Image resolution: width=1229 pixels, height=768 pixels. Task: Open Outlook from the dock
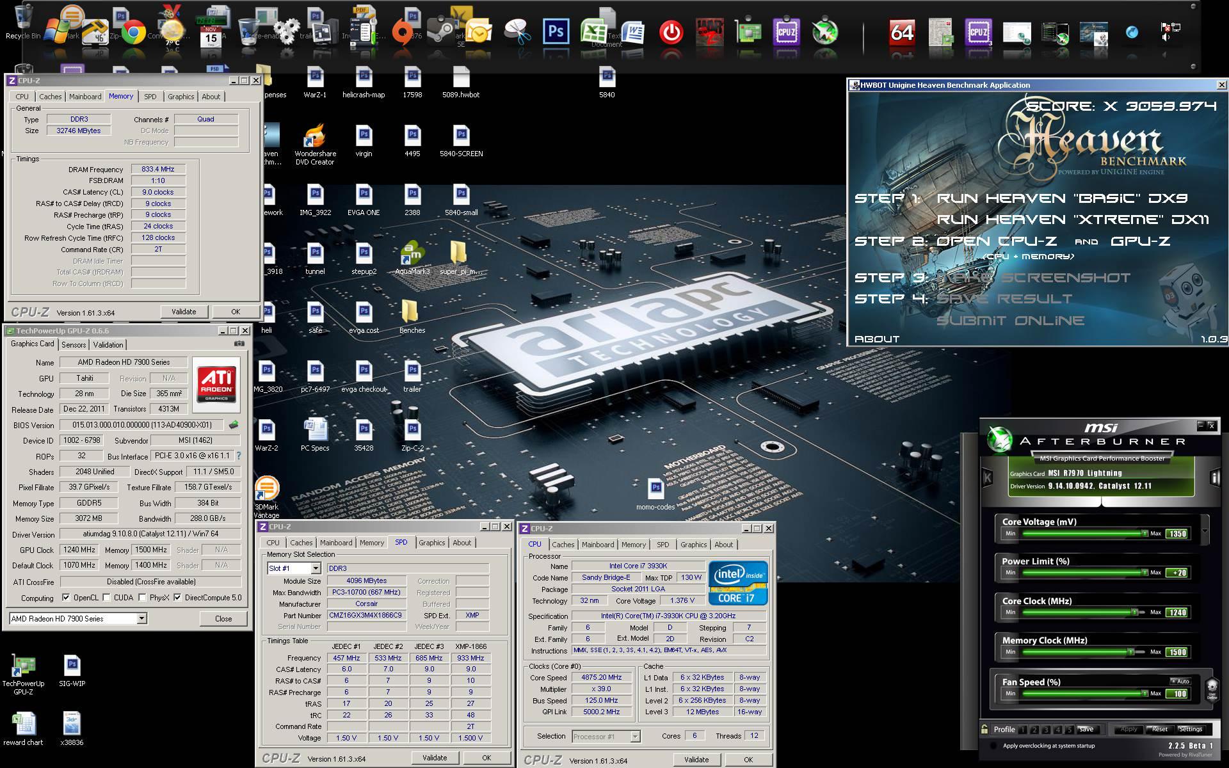(479, 31)
